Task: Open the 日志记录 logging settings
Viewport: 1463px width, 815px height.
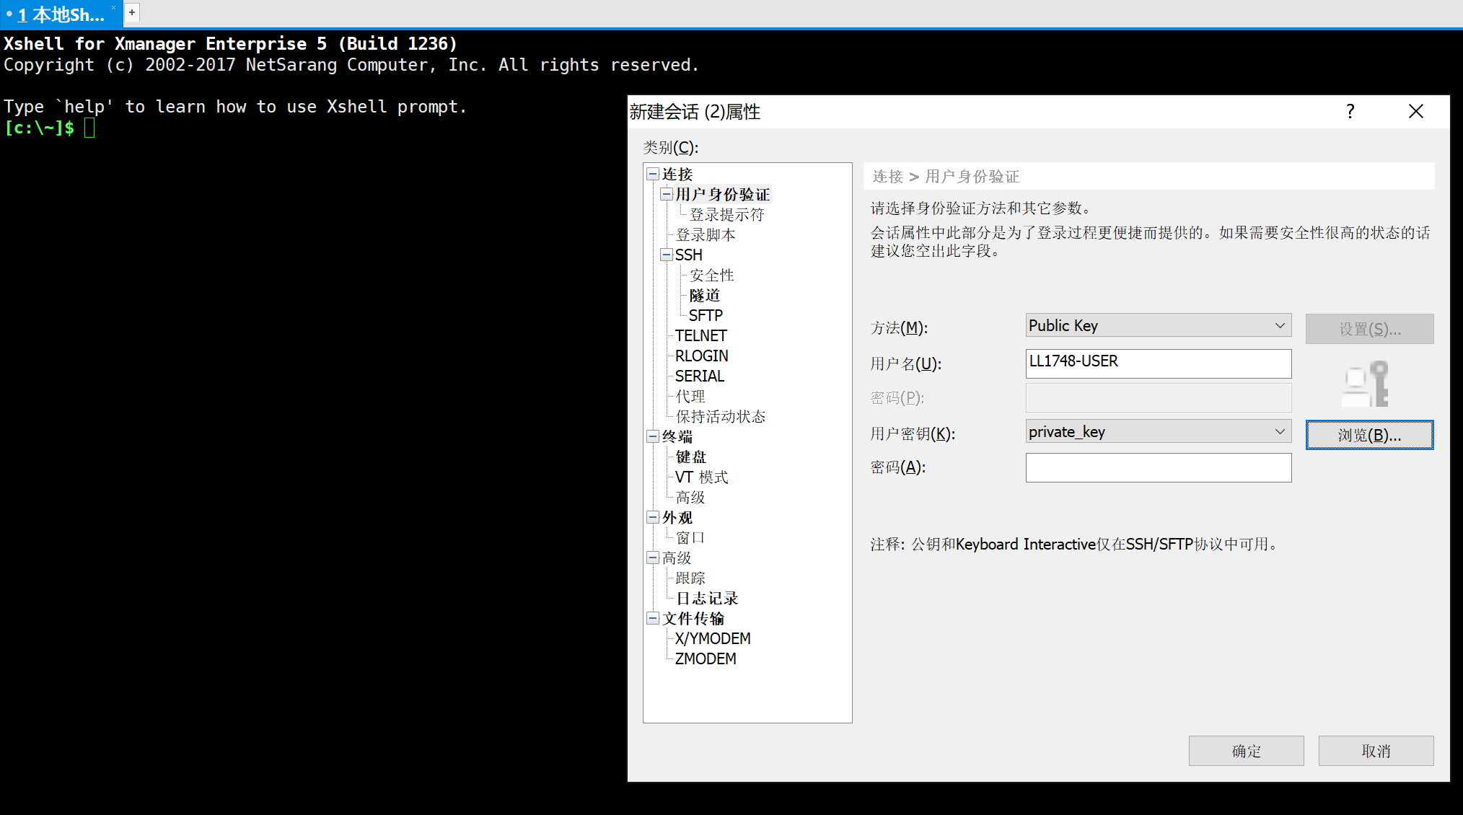Action: [x=706, y=598]
